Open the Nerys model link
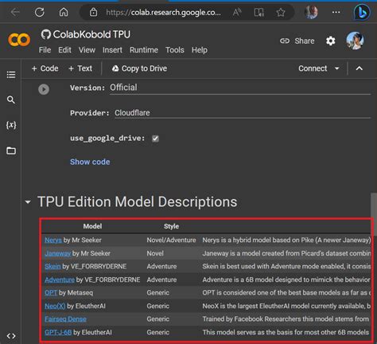The image size is (377, 344). 53,240
